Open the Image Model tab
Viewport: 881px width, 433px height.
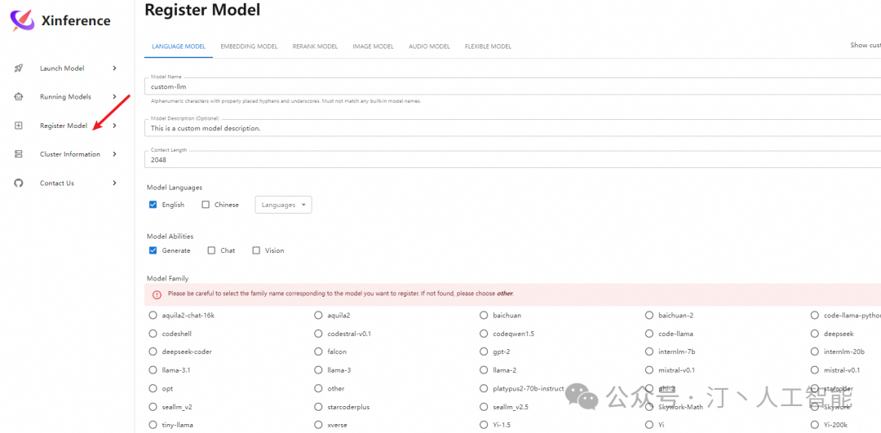coord(373,46)
